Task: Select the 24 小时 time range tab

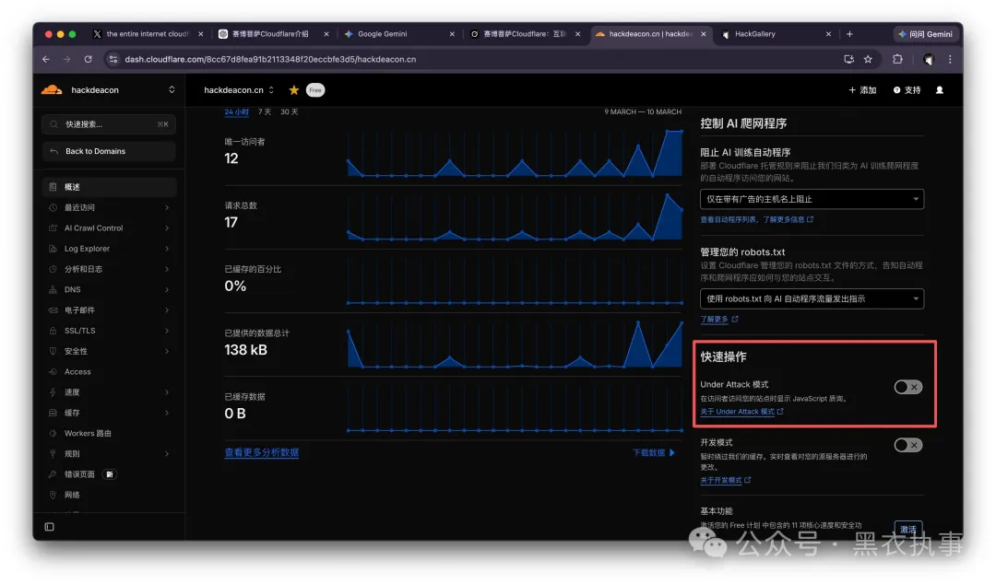Action: coord(236,111)
